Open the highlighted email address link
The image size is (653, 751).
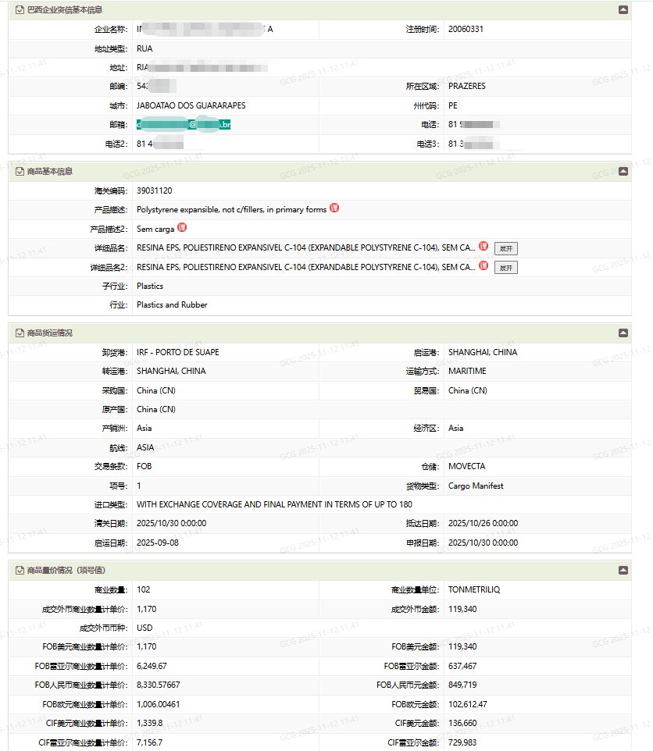[x=184, y=125]
